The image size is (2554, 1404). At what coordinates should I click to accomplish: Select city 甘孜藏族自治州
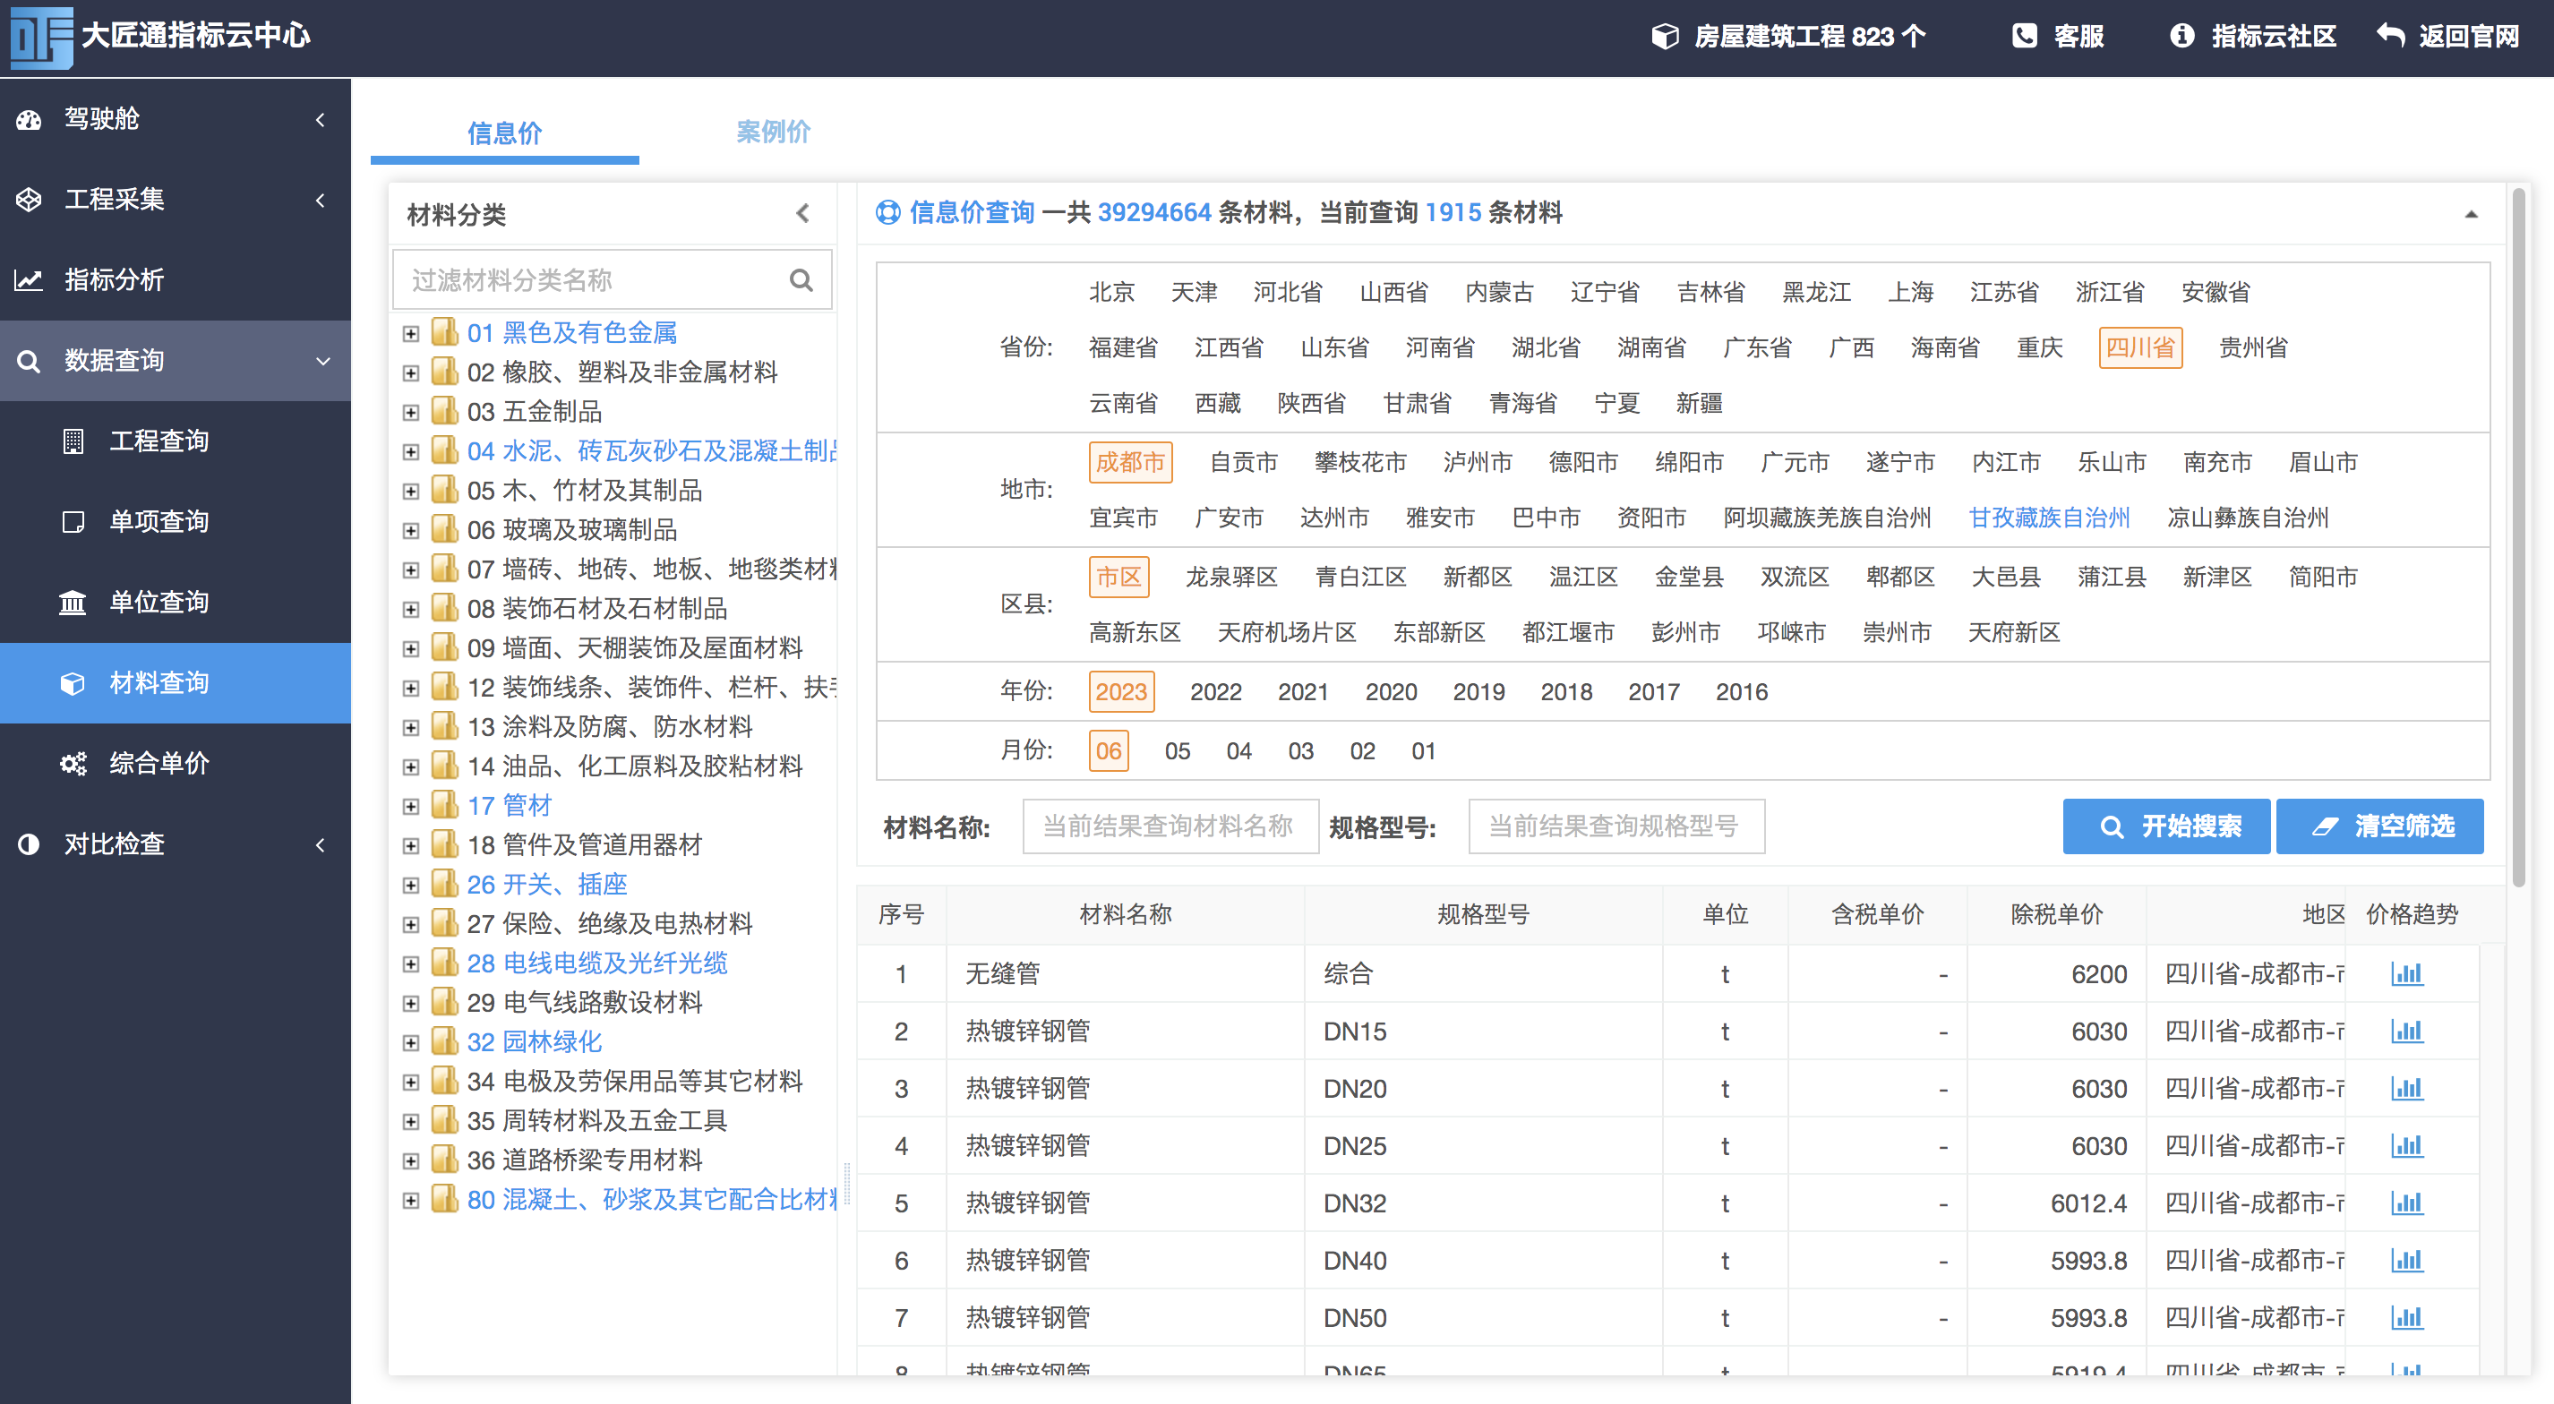click(2049, 518)
